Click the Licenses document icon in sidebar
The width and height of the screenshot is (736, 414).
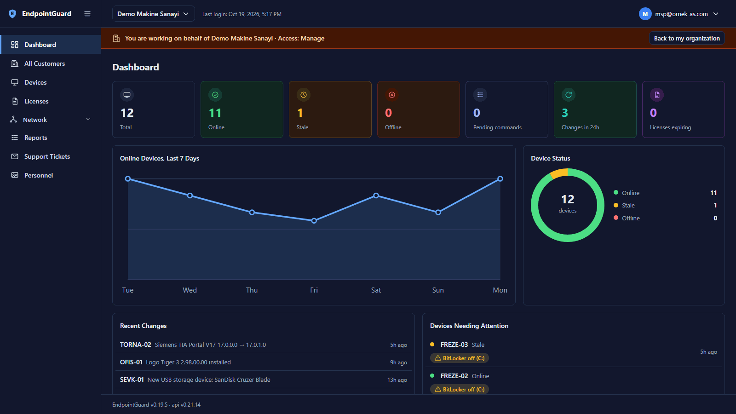[15, 101]
